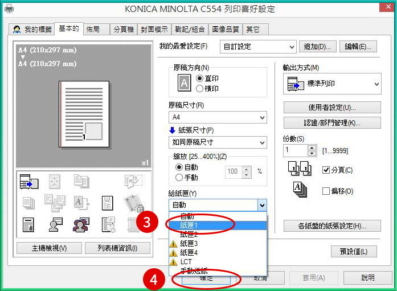Open the 我的最愛設定 favorites dropdown
The image size is (397, 291).
point(258,47)
